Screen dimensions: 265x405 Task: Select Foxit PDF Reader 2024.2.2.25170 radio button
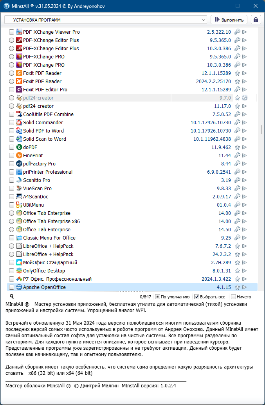point(11,82)
